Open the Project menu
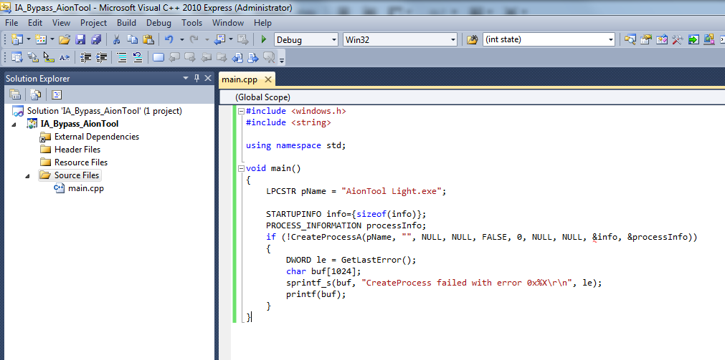This screenshot has width=725, height=360. [x=93, y=23]
